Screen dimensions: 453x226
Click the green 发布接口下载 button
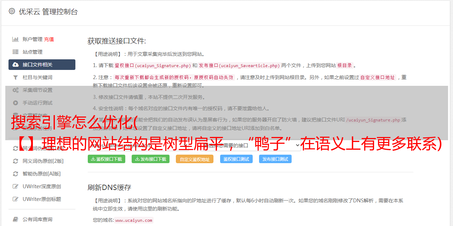[150, 159]
